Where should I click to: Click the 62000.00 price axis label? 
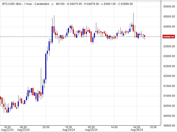click(x=169, y=76)
